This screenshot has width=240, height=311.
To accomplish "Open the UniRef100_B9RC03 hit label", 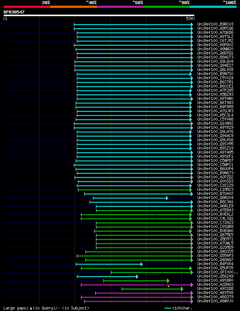I will [x=215, y=24].
